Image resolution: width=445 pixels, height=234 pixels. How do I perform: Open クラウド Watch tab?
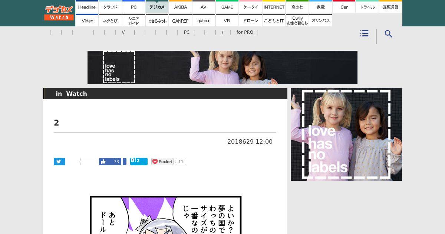click(x=110, y=7)
